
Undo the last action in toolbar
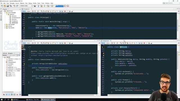tap(14, 6)
